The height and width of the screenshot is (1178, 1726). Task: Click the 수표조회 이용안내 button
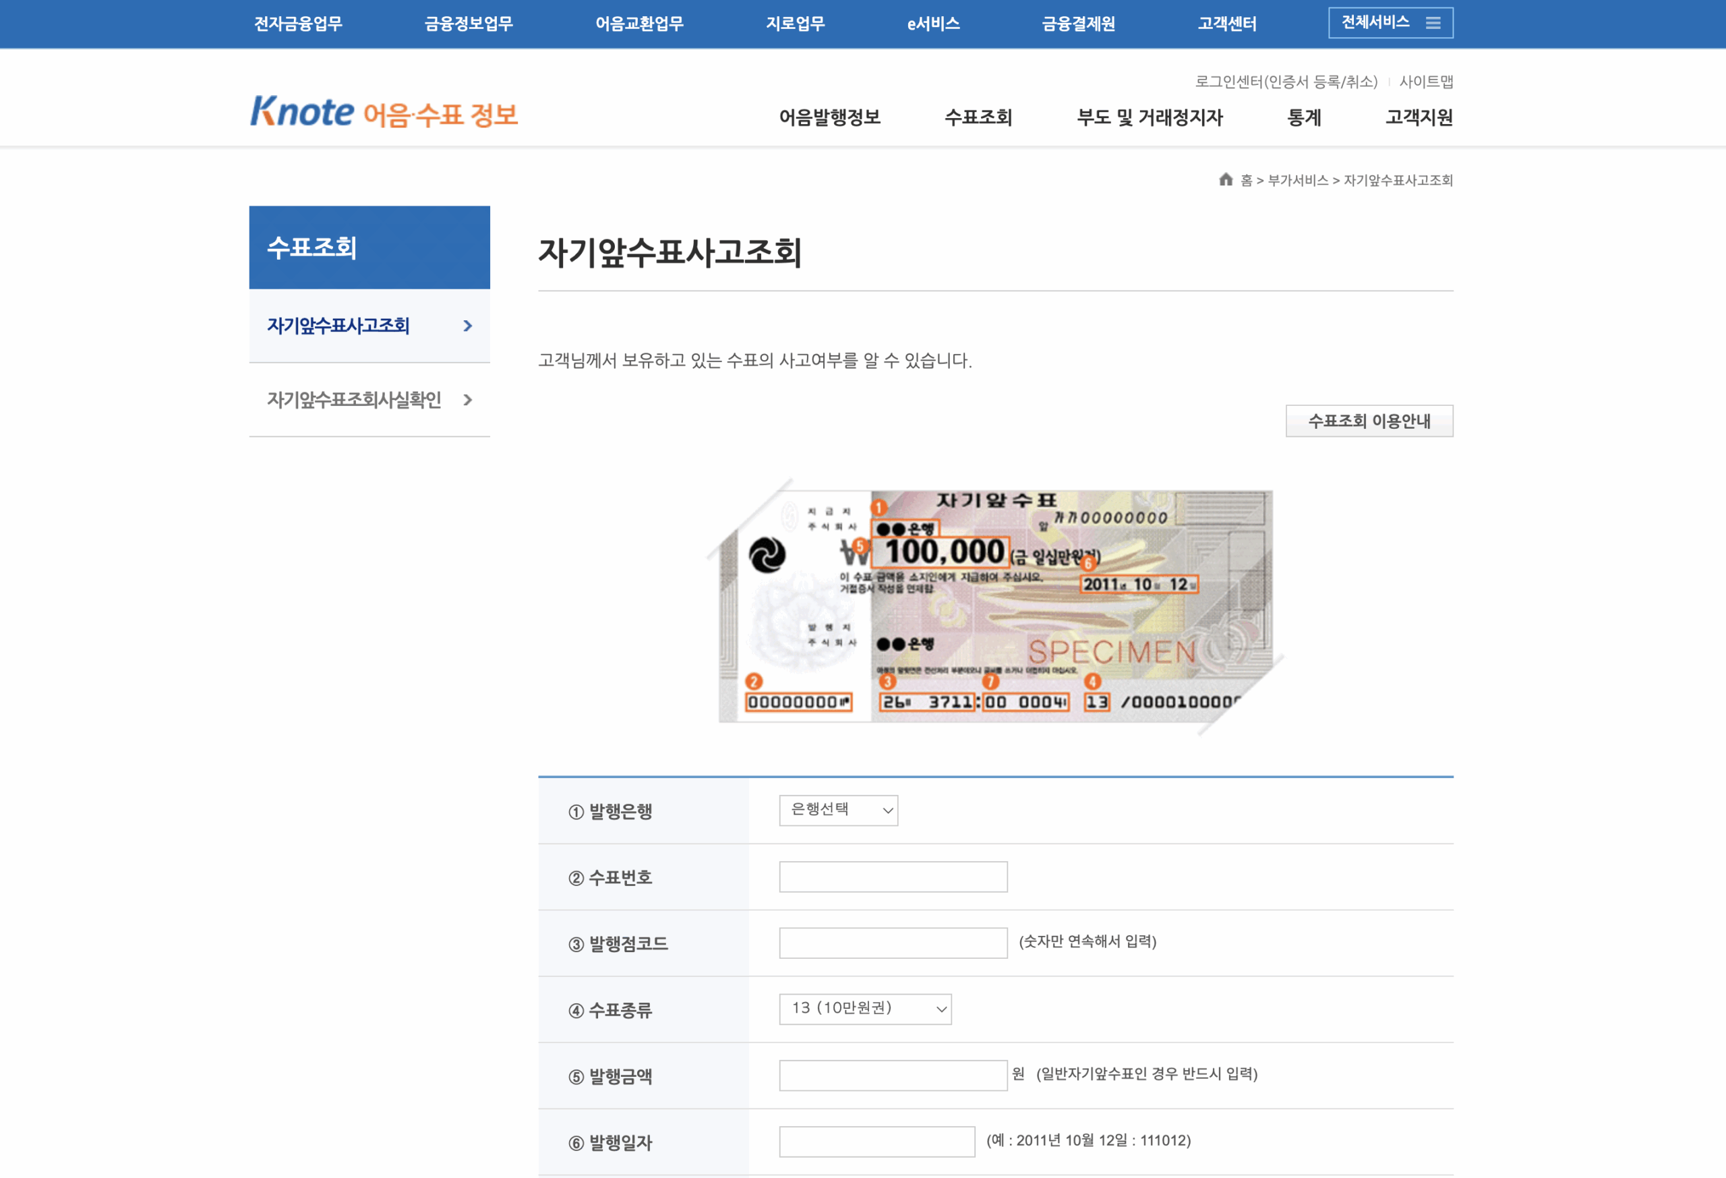pyautogui.click(x=1369, y=420)
